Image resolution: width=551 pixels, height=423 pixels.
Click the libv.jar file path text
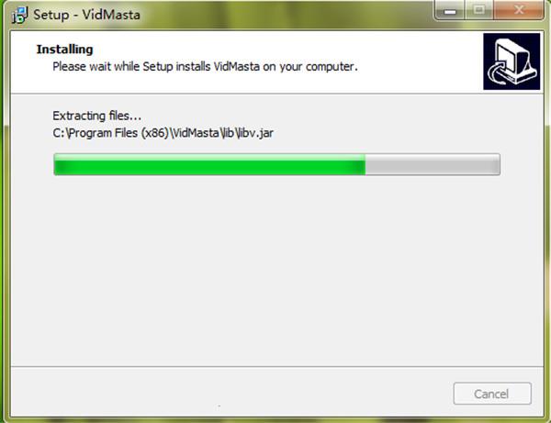[163, 133]
